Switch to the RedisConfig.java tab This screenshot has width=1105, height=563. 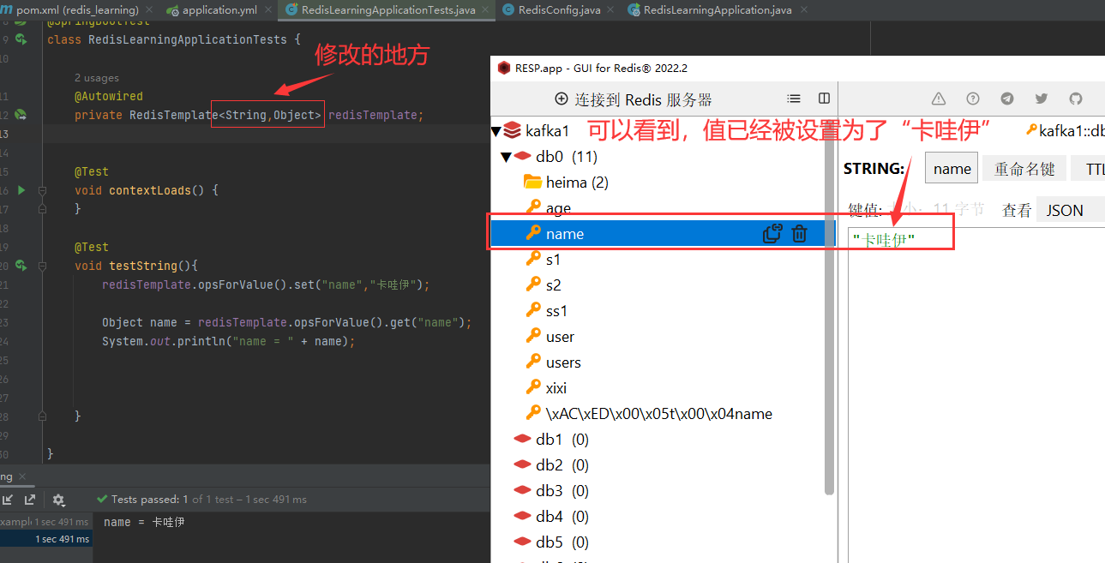click(562, 10)
